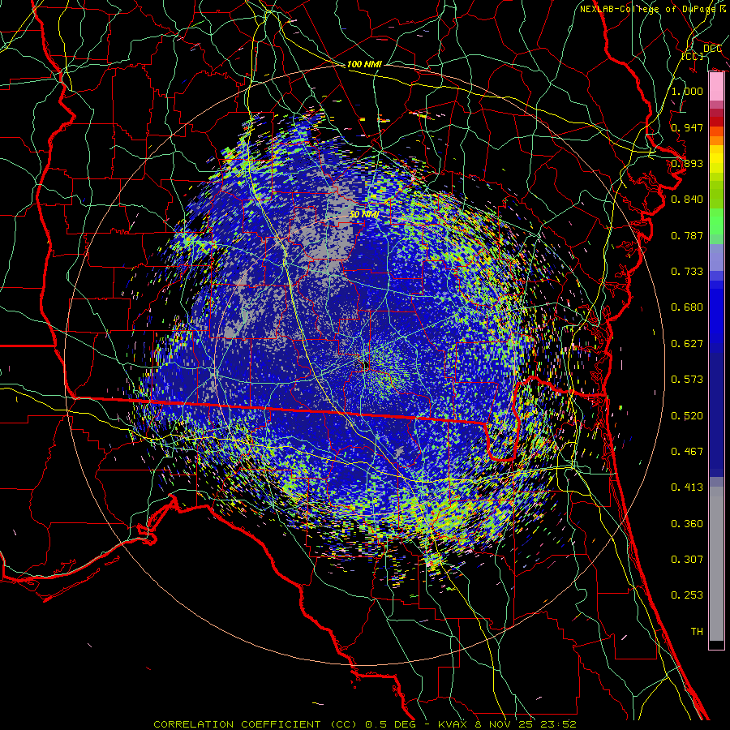The width and height of the screenshot is (730, 730).
Task: Select the 0.893 legend value
Action: tap(687, 163)
